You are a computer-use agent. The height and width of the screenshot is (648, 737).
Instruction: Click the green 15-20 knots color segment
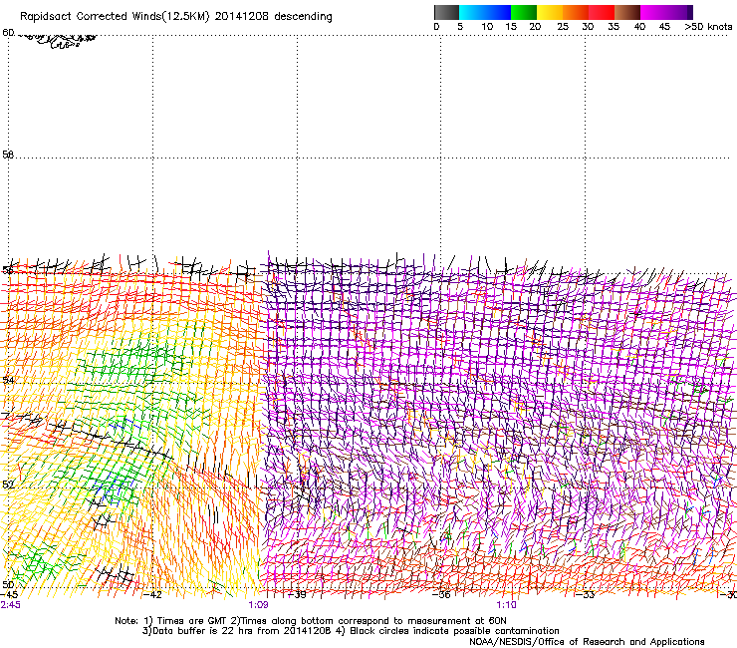(x=524, y=12)
